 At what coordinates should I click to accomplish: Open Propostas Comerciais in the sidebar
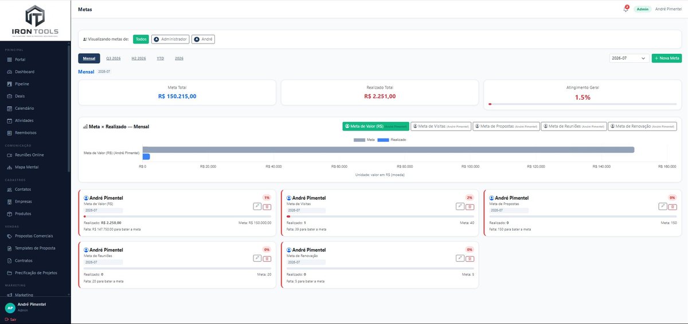[35, 236]
